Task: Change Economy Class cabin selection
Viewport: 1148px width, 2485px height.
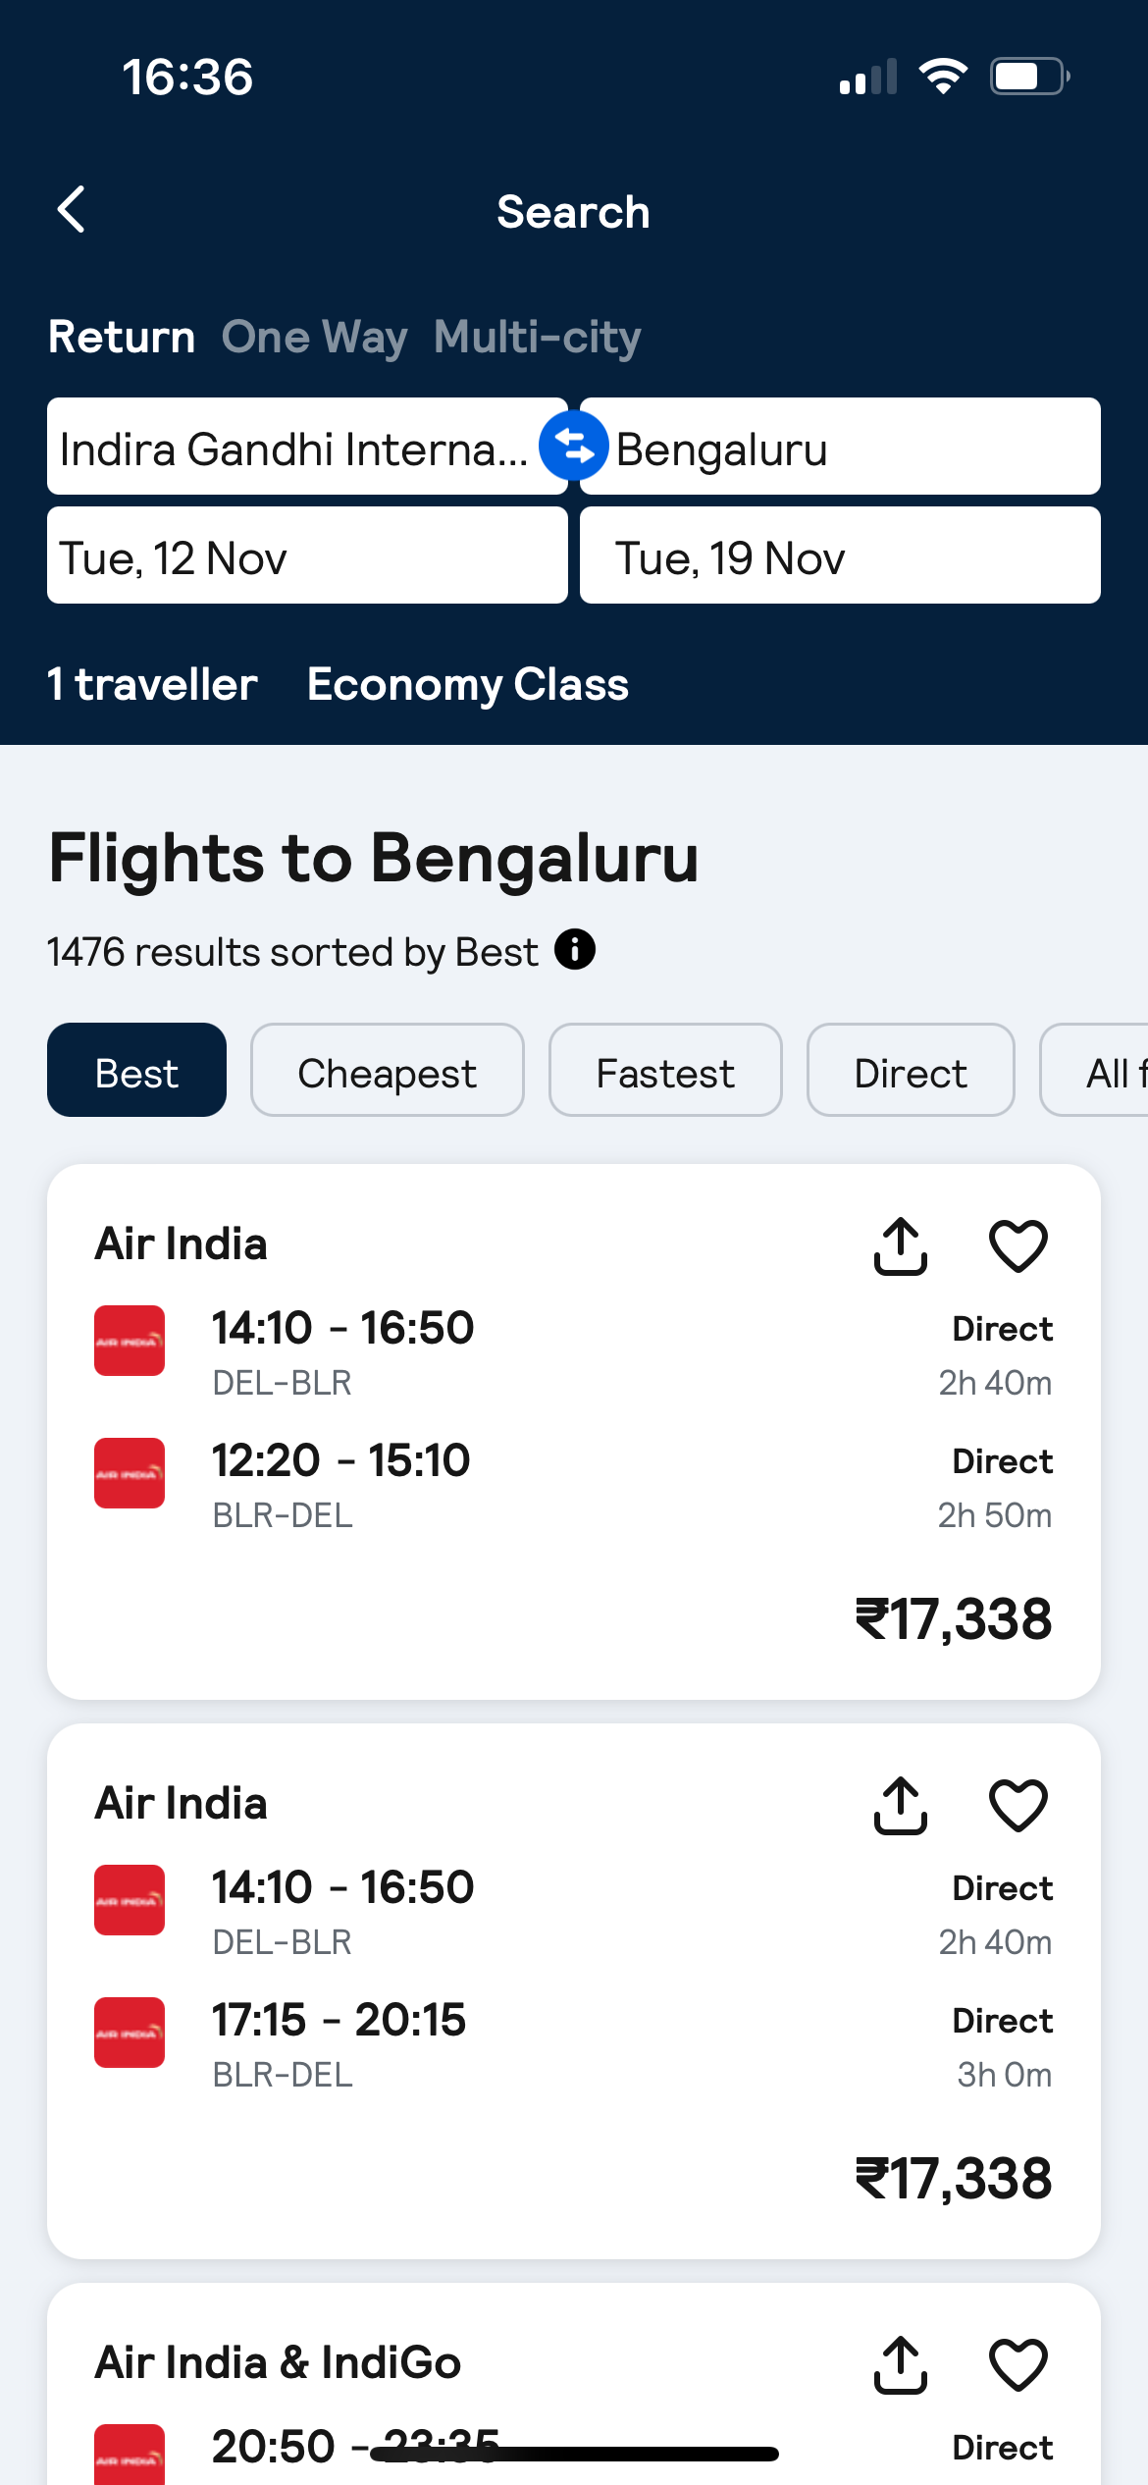Action: pyautogui.click(x=466, y=684)
